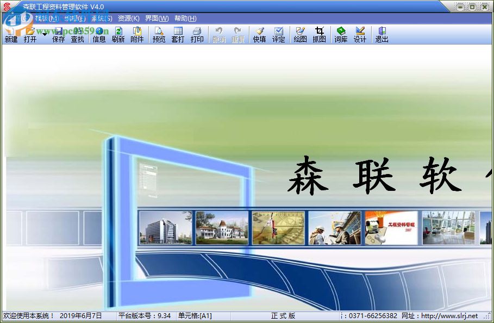Click the 平台版本号：9.34 status text
The image size is (494, 323).
pyautogui.click(x=145, y=316)
